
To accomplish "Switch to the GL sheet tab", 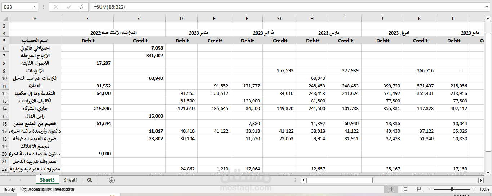I will [x=89, y=180].
